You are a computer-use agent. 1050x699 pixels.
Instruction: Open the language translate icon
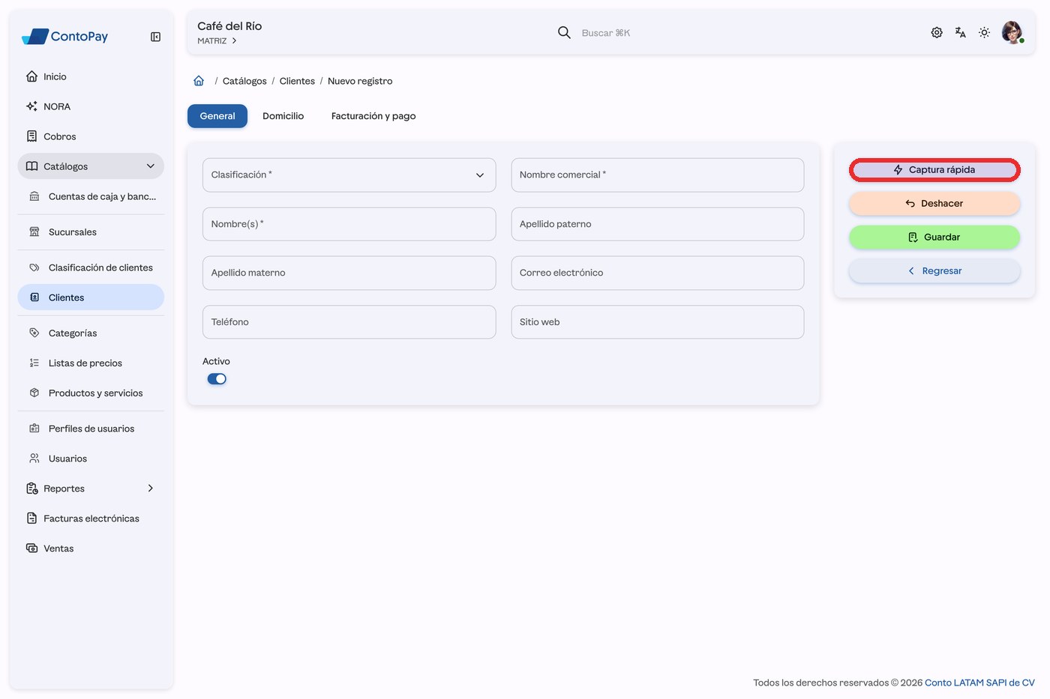click(x=961, y=32)
